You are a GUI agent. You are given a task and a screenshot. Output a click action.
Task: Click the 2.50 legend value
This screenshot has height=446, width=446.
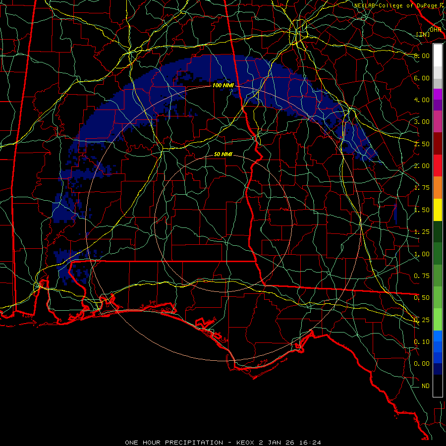(422, 144)
